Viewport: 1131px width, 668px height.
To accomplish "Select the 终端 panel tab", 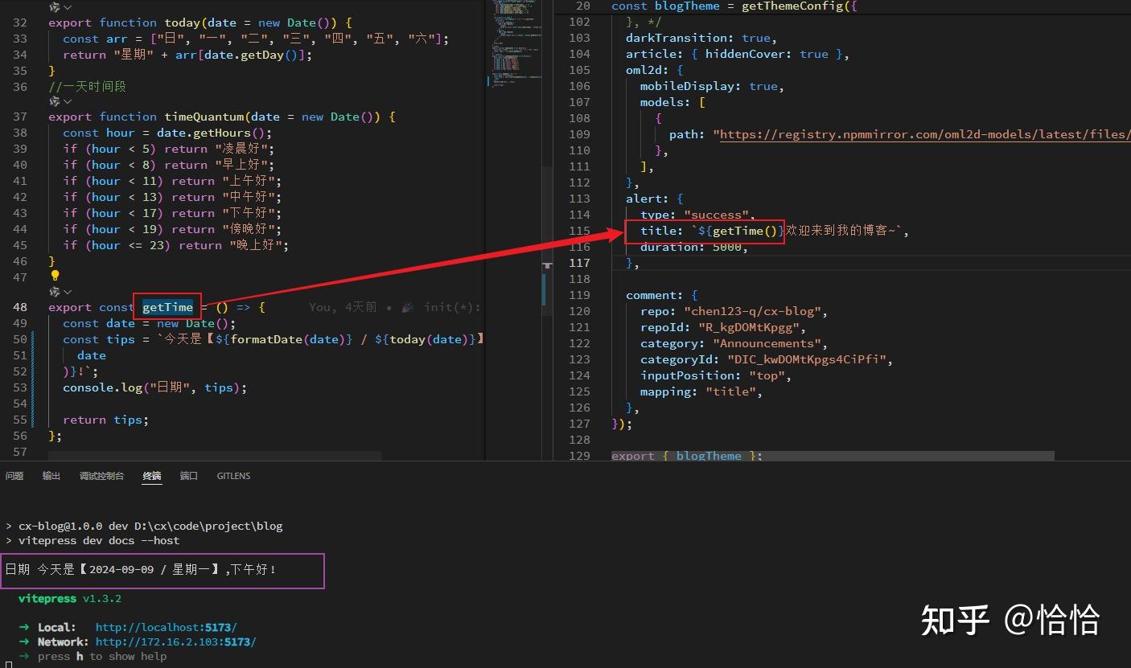I will (152, 476).
